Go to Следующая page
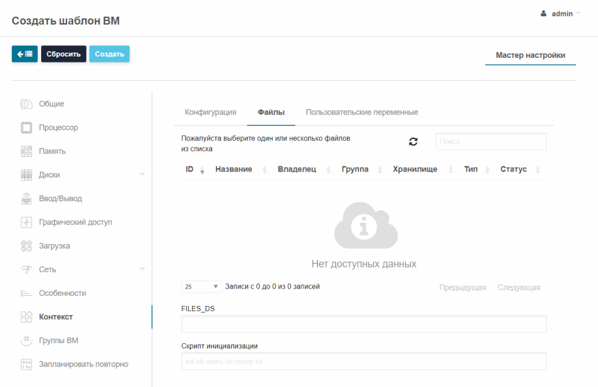598x387 pixels. tap(519, 287)
